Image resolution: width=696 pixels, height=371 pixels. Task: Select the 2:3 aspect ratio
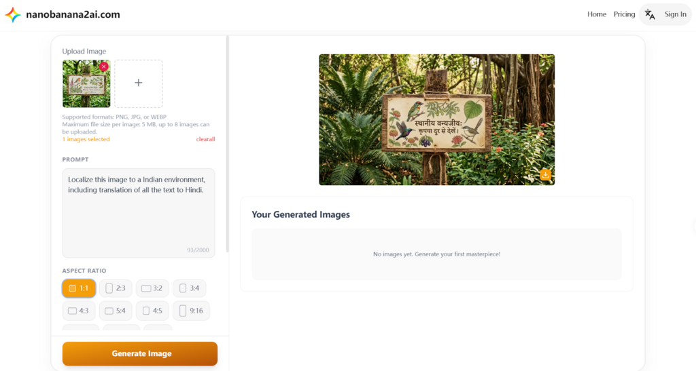(116, 288)
